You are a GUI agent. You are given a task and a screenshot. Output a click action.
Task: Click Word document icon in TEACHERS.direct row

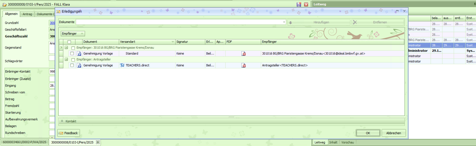pos(79,66)
